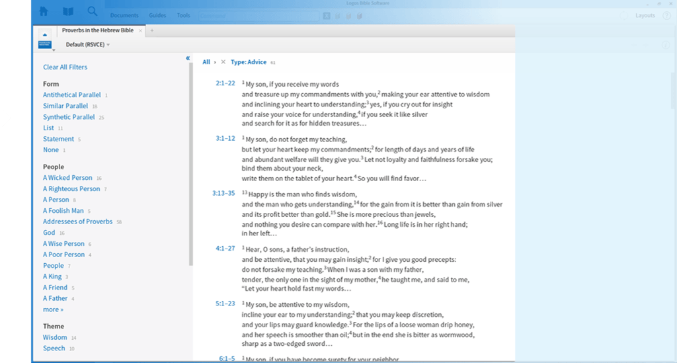Select the Proverbs in the Hebrew Bible tab
Screen dimensions: 677x363
tap(98, 30)
